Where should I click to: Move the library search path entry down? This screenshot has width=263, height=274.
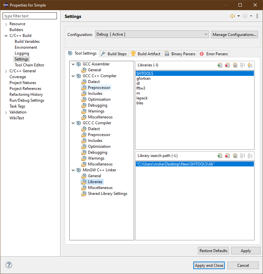pos(250,156)
